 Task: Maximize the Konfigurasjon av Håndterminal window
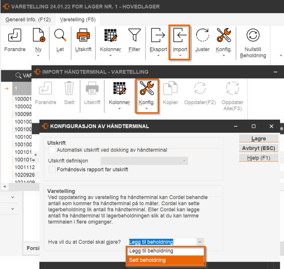coord(253,126)
